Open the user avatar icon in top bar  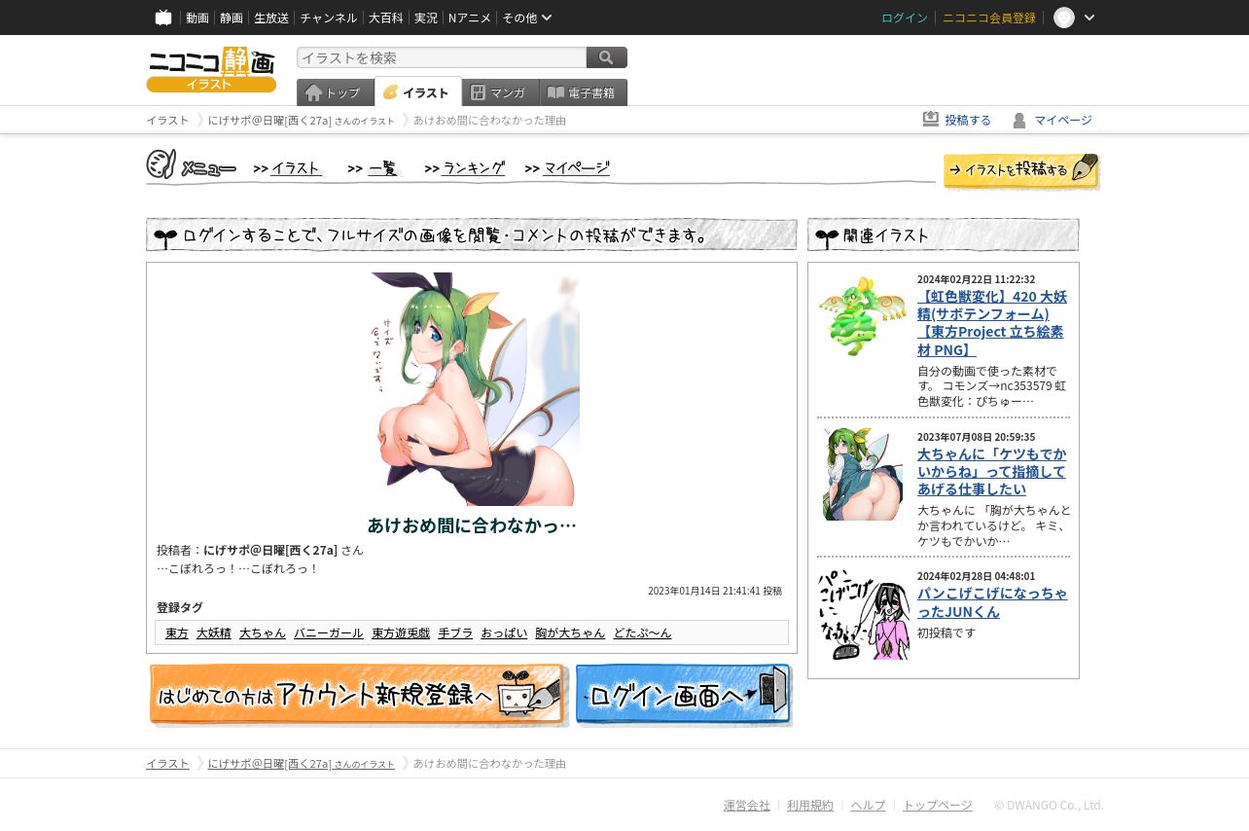1064,18
